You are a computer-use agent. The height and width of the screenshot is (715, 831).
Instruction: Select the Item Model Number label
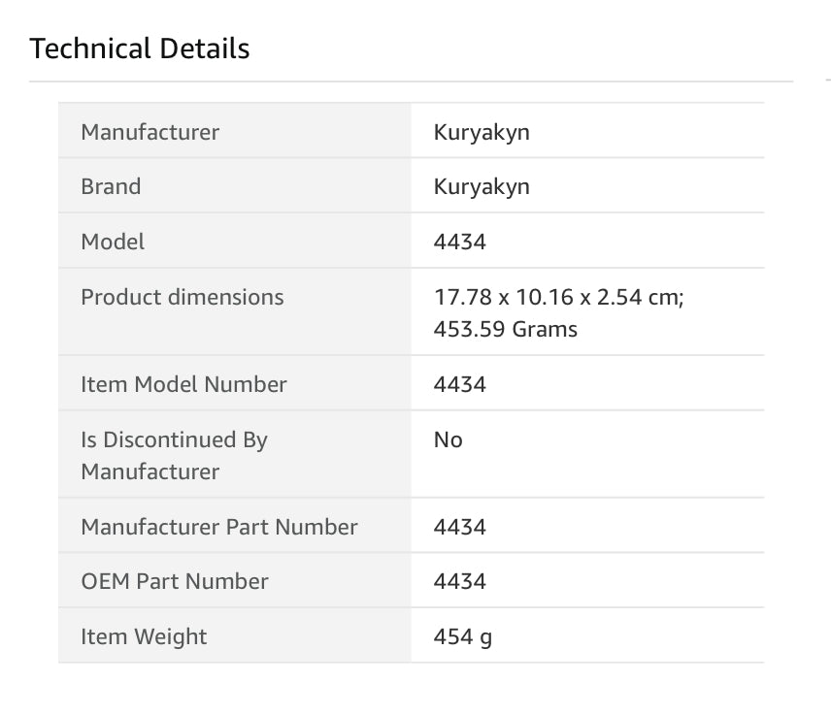click(x=183, y=384)
